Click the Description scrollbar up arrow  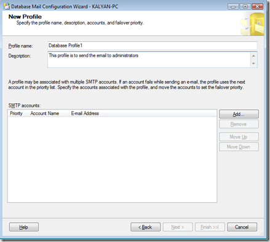click(253, 56)
